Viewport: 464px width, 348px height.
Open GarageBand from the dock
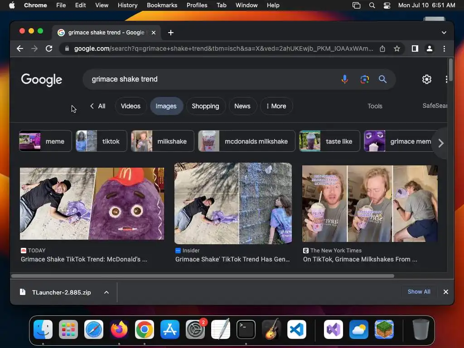coord(271,329)
